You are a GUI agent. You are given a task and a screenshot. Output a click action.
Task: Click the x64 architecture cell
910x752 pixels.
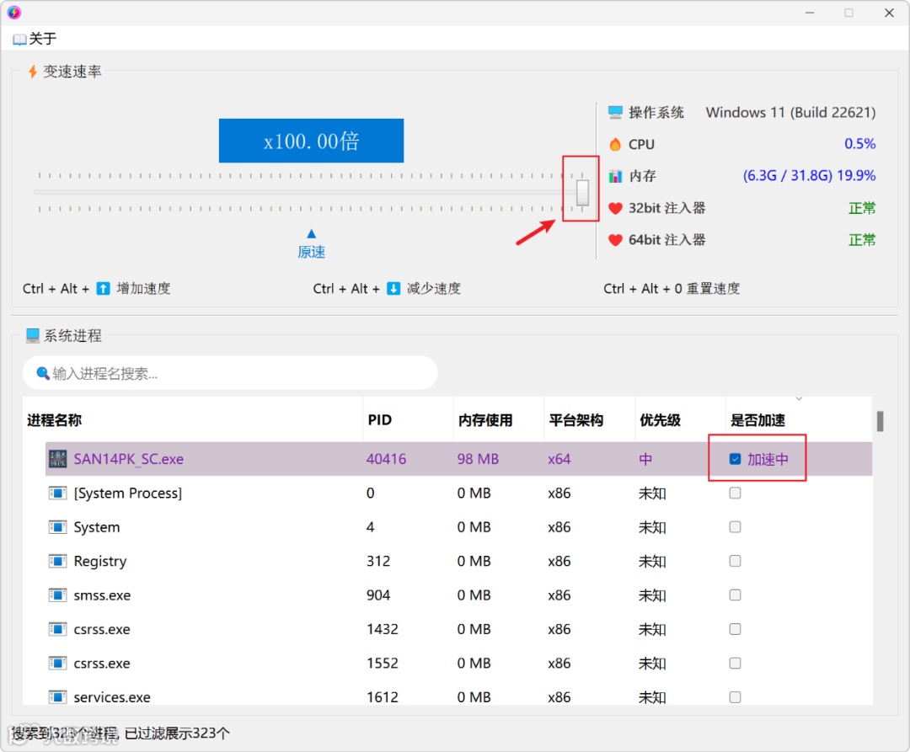[x=559, y=459]
